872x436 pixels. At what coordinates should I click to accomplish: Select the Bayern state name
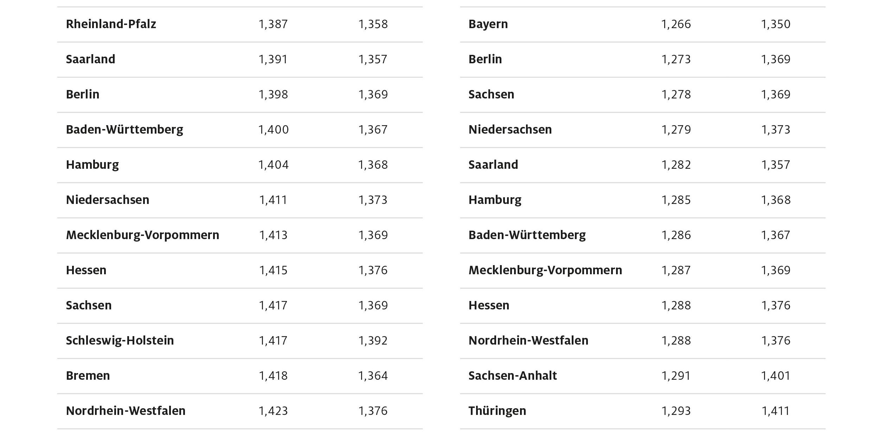point(488,24)
